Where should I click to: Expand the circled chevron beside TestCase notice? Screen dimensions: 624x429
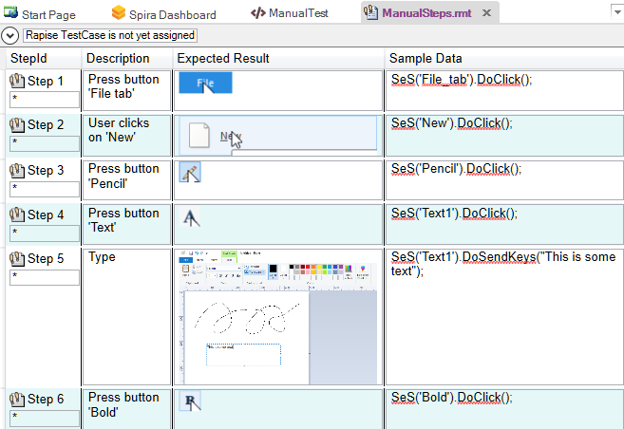tap(9, 35)
